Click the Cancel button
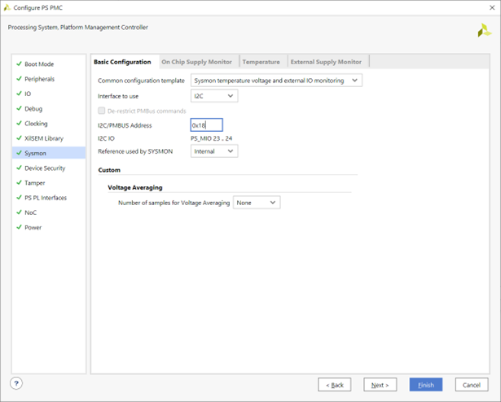Screen dimensions: 501x402 (x=472, y=385)
